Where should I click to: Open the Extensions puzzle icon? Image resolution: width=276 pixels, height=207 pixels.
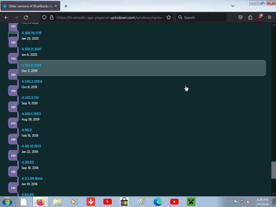click(250, 17)
